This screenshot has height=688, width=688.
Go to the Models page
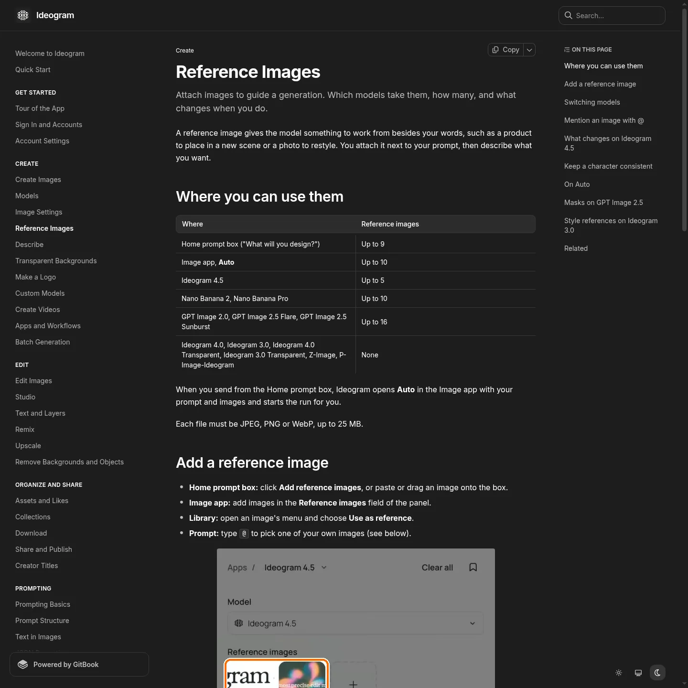point(27,196)
